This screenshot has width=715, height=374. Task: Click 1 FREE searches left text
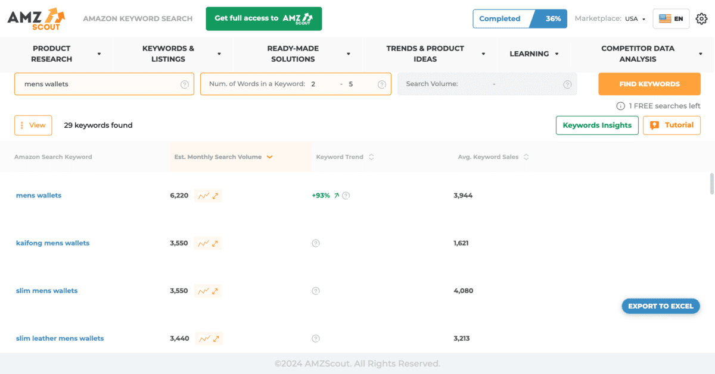coord(664,106)
